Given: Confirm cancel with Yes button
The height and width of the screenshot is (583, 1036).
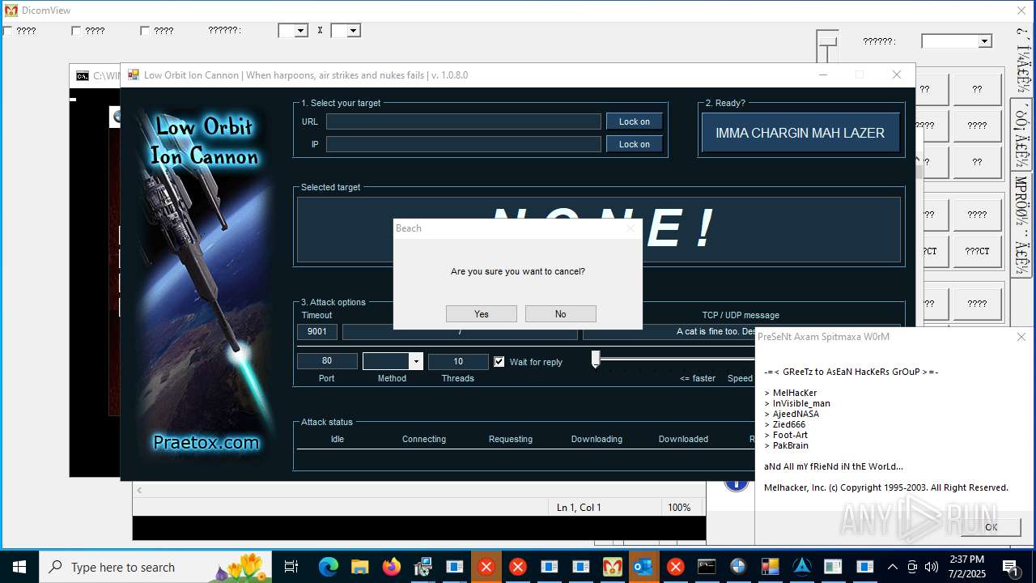Looking at the screenshot, I should click(482, 314).
